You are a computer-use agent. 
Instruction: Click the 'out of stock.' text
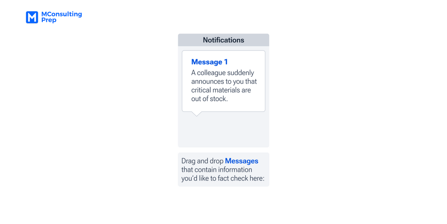click(209, 99)
